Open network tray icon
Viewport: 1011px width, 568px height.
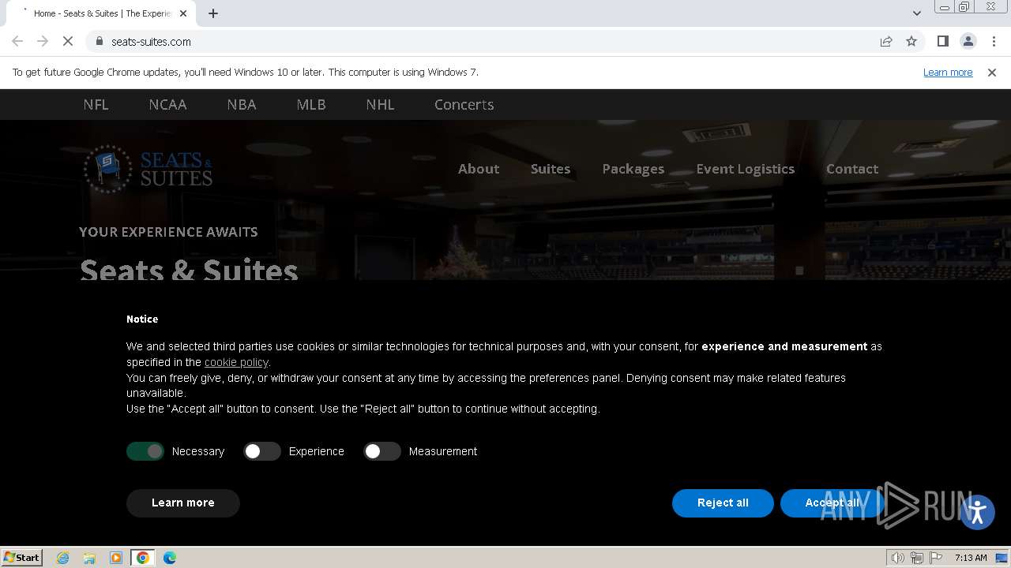[x=917, y=558]
